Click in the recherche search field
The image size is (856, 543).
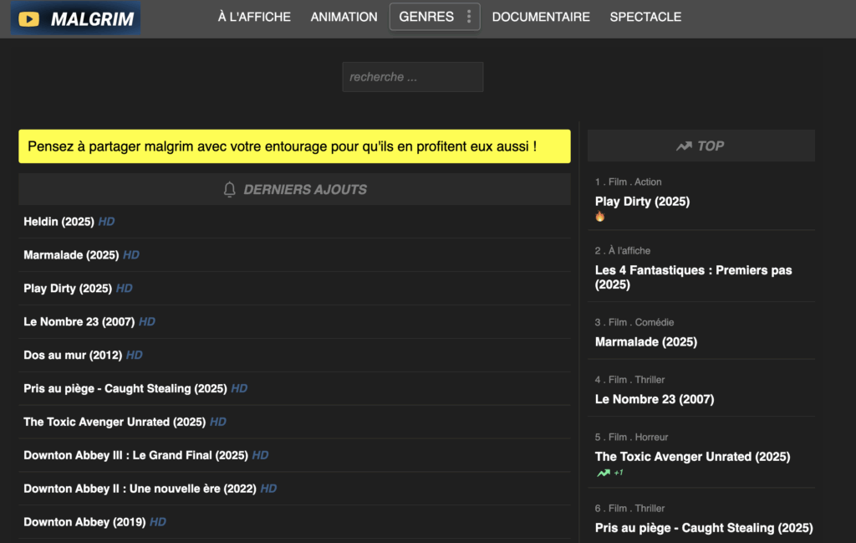(x=412, y=77)
